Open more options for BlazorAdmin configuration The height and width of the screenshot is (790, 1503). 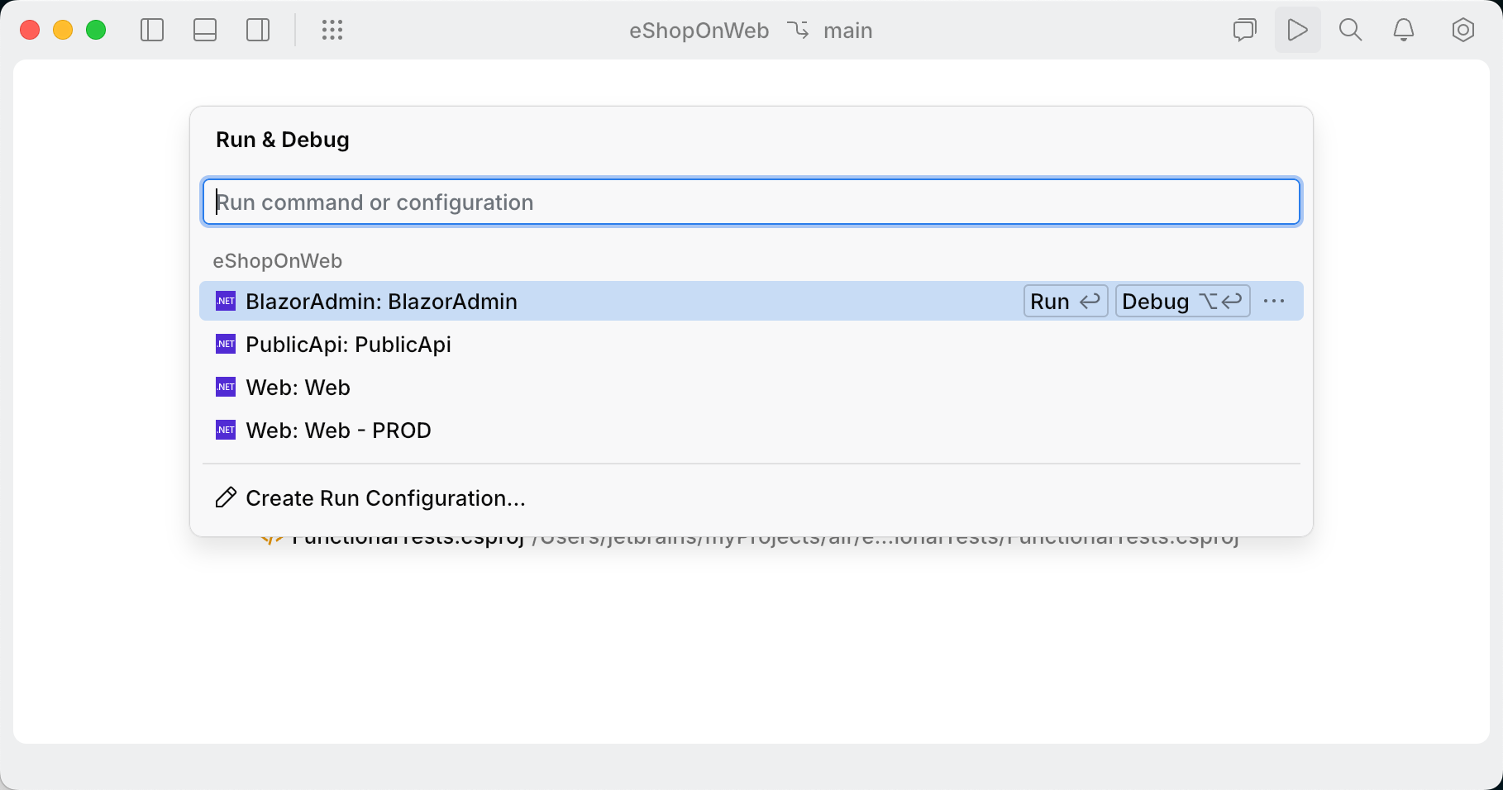click(1273, 301)
